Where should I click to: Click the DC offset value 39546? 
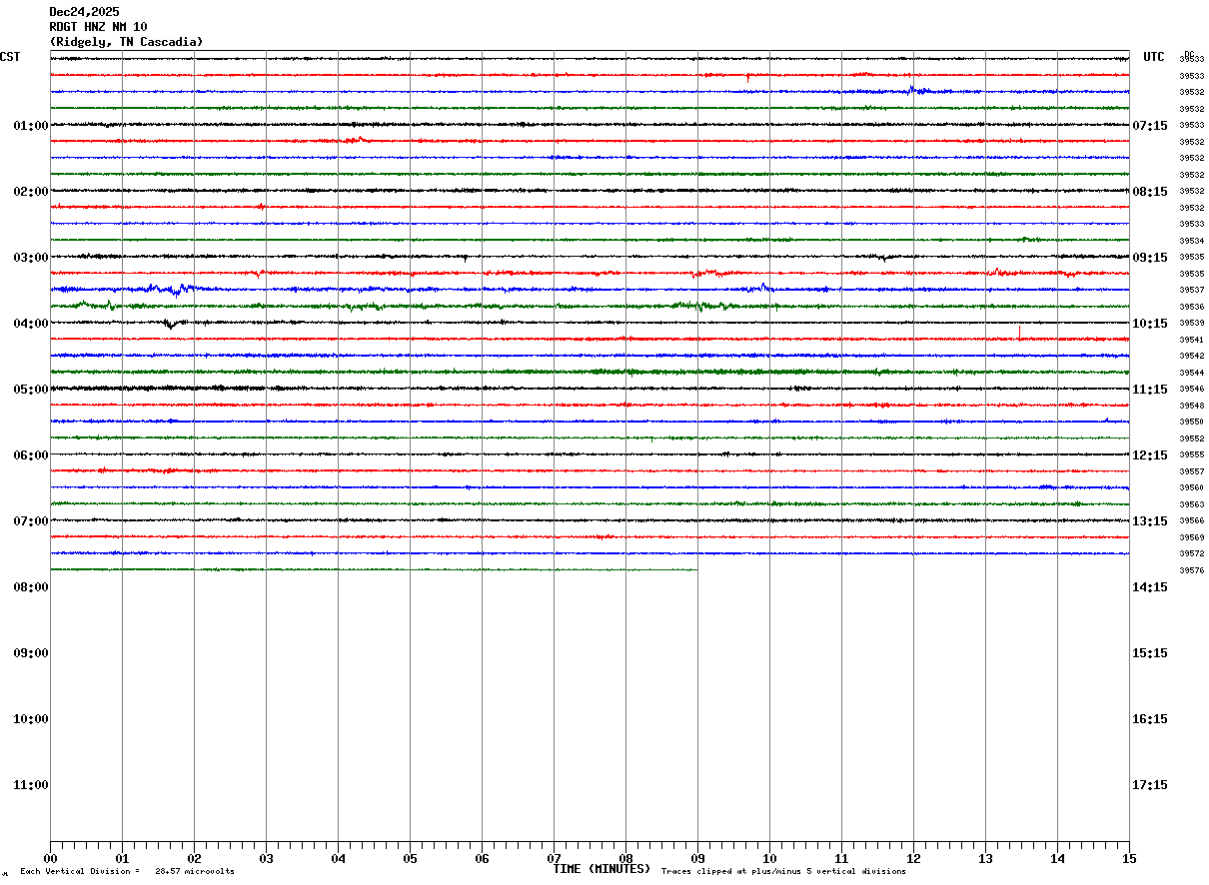coord(1192,389)
